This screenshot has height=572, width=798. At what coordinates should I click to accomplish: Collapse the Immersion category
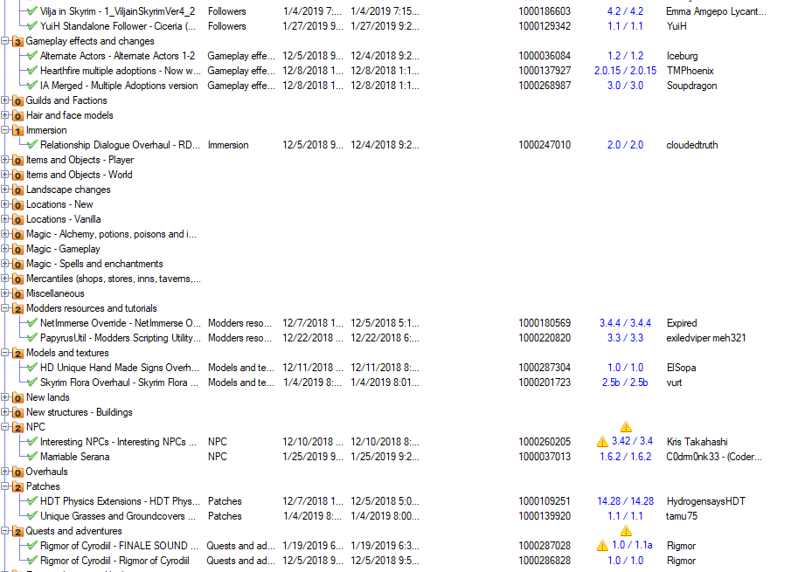pyautogui.click(x=4, y=129)
